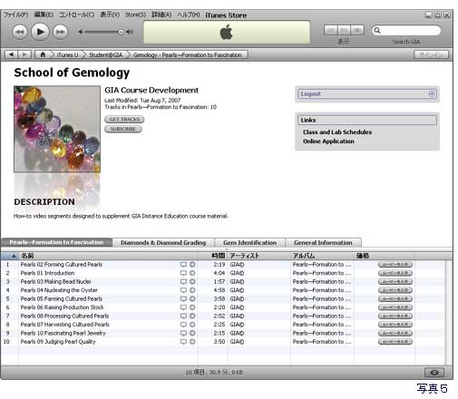
Task: Open the 編集(E) menu
Action: pyautogui.click(x=44, y=15)
